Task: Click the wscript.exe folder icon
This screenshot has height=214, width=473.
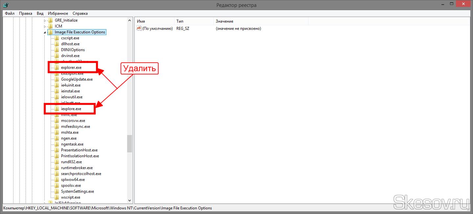Action: click(57, 197)
